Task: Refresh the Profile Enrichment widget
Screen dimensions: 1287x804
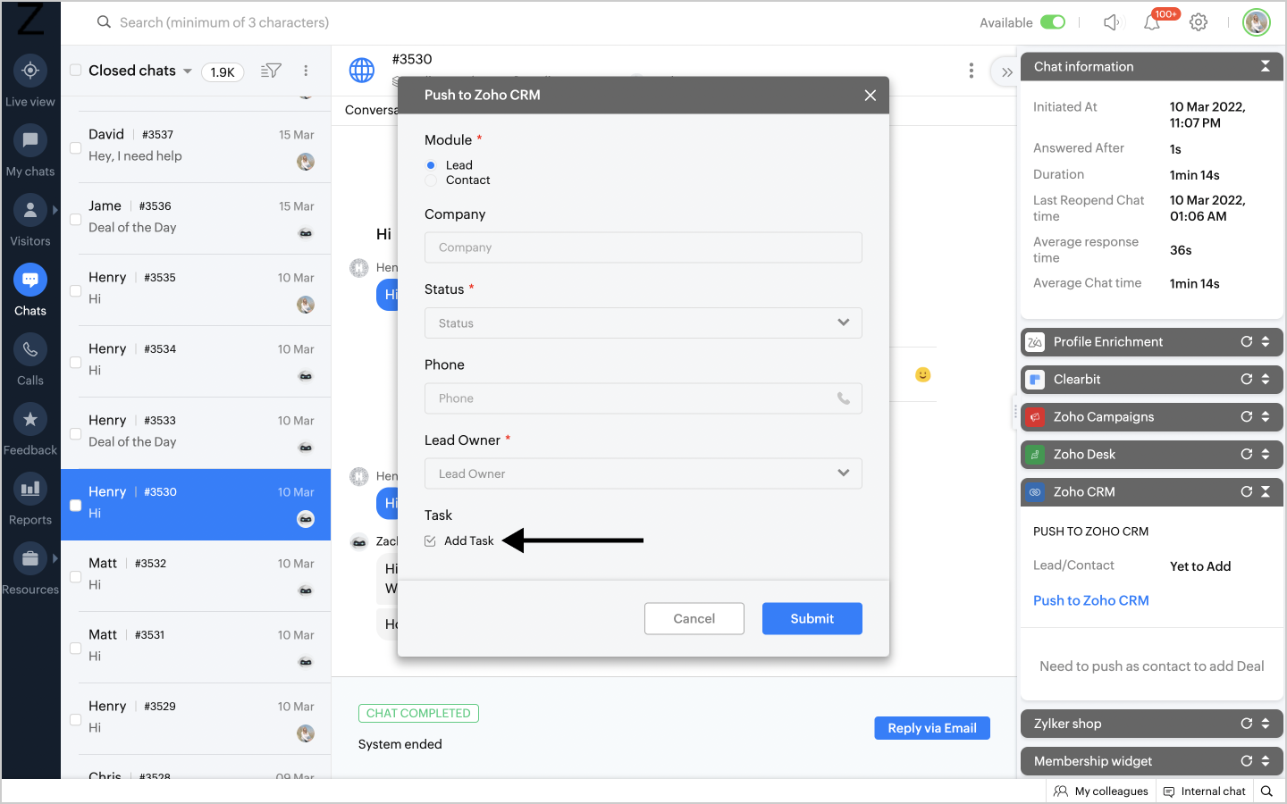Action: pos(1247,341)
